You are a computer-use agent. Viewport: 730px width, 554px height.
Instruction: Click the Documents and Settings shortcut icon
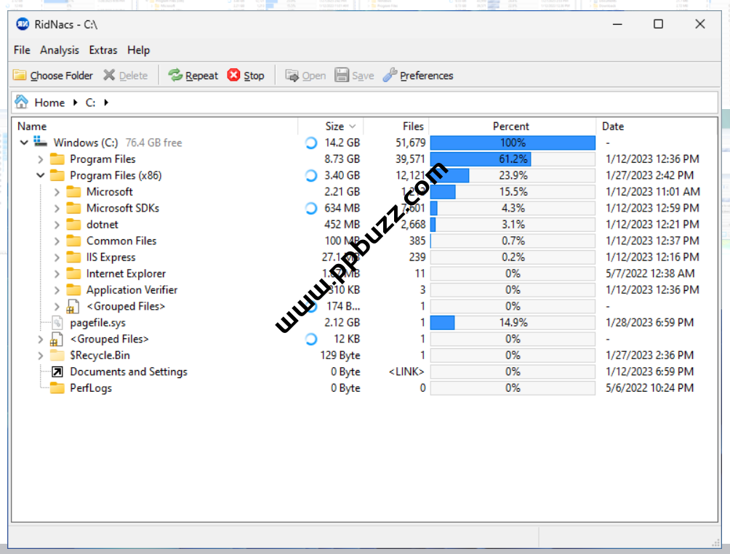(x=57, y=372)
